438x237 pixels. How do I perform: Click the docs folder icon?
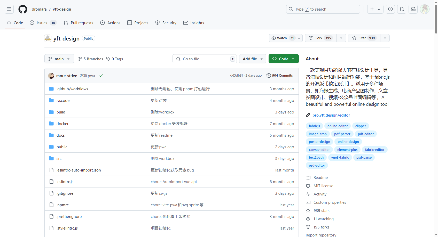tap(51, 135)
